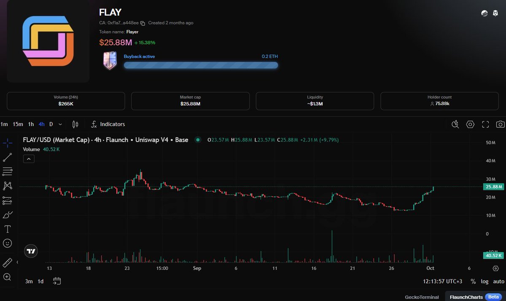Open the axis settings gear icon
This screenshot has width=506, height=301.
coord(496,268)
